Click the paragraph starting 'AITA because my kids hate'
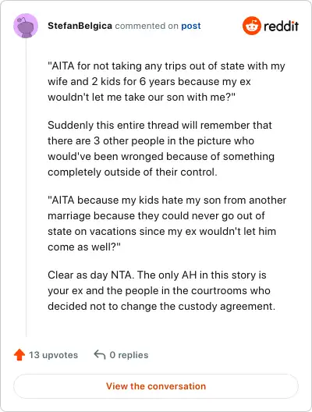The height and width of the screenshot is (412, 312). pyautogui.click(x=167, y=224)
